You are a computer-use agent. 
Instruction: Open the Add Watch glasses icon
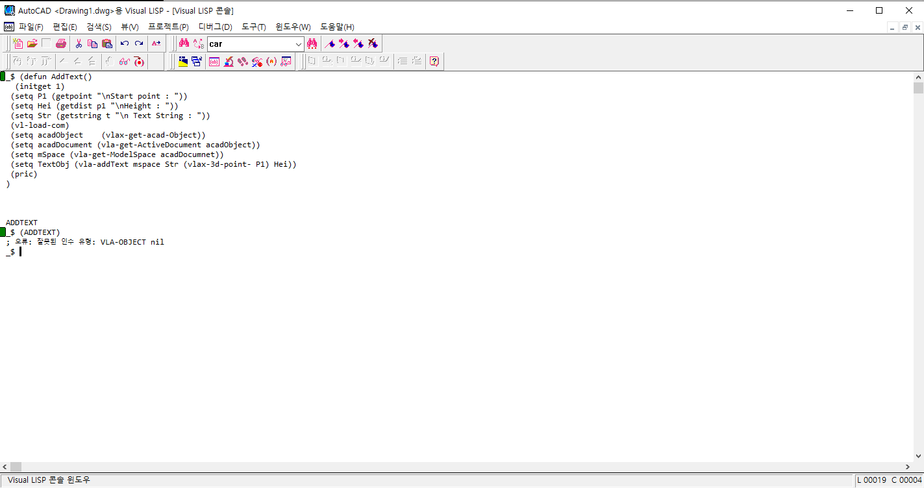pos(124,62)
